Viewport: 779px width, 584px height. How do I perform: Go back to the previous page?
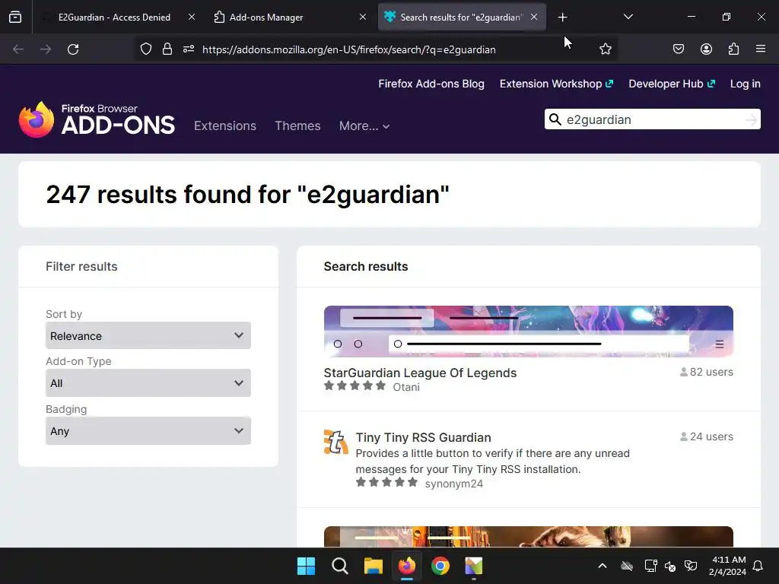[18, 49]
